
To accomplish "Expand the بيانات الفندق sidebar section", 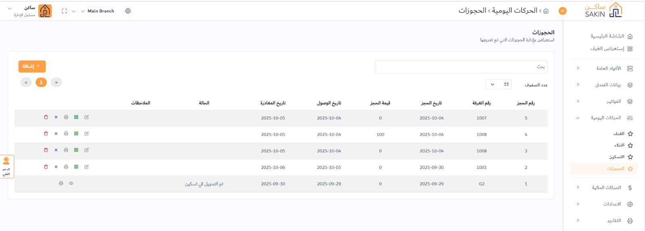I will (608, 85).
